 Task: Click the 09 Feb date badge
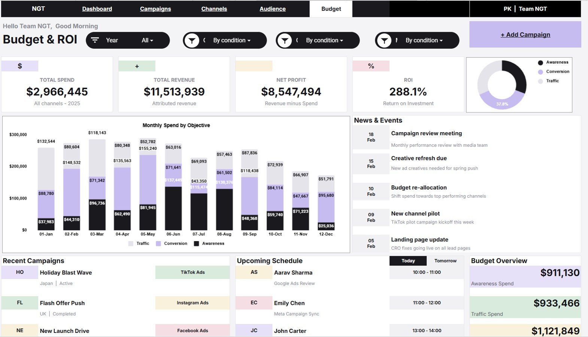[371, 218]
